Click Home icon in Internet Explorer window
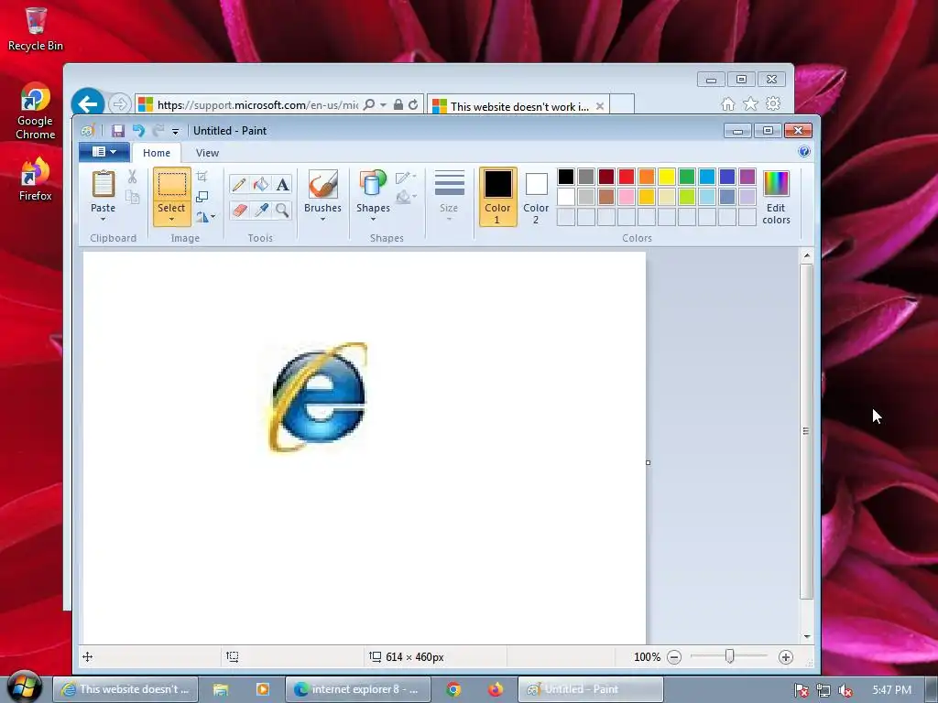 (728, 104)
